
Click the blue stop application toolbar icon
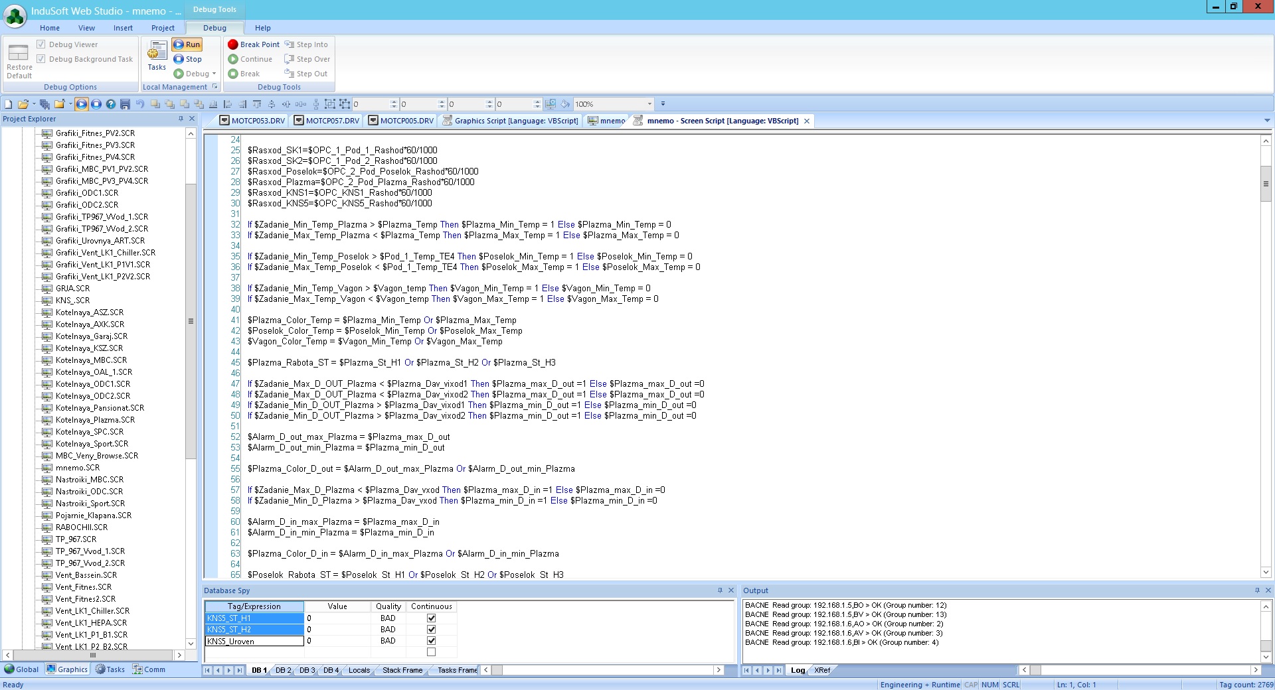96,104
